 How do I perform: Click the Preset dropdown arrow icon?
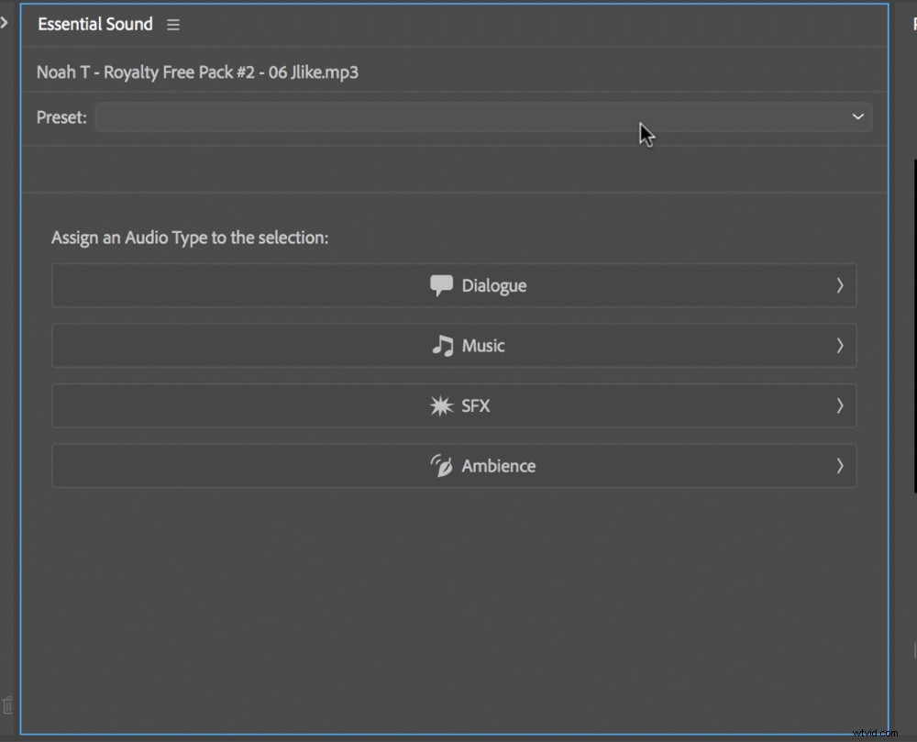point(858,117)
